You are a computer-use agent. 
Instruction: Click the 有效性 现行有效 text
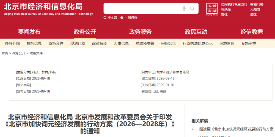(x=153, y=91)
